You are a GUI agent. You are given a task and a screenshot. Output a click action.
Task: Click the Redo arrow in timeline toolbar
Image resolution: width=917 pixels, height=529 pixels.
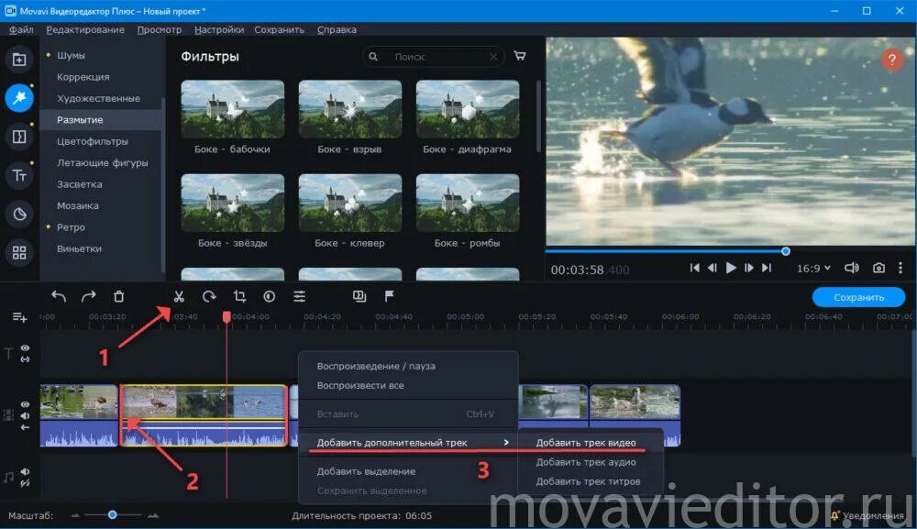coord(88,296)
